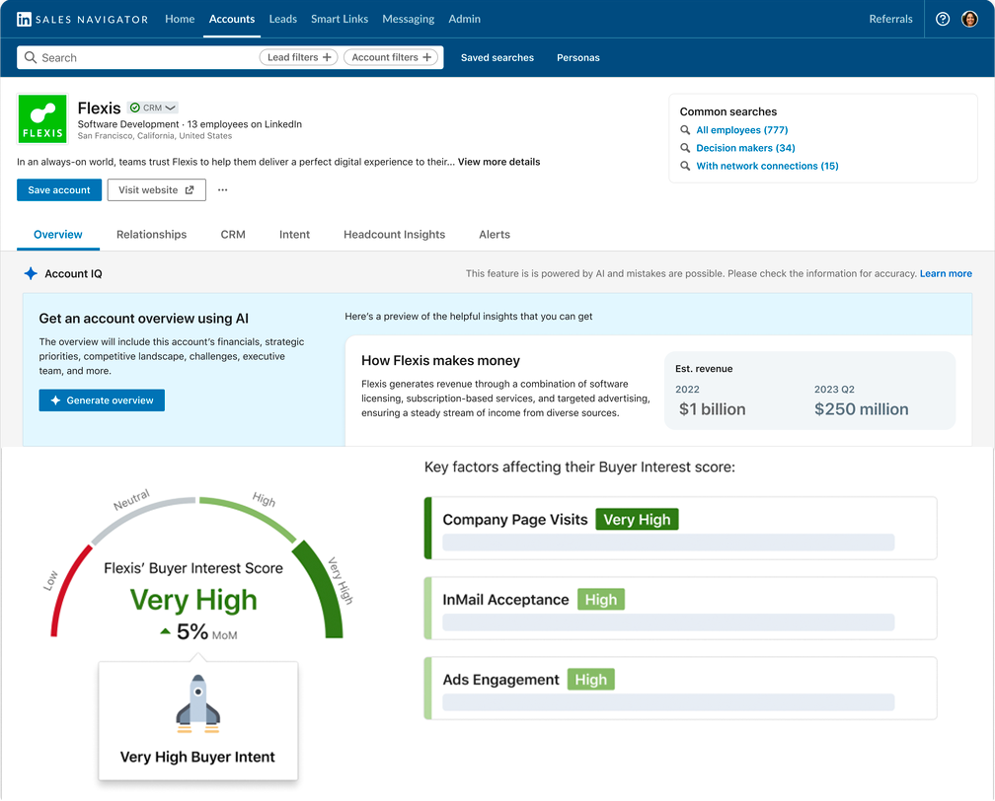
Task: Click the 5% MoM change indicator
Action: point(198,631)
